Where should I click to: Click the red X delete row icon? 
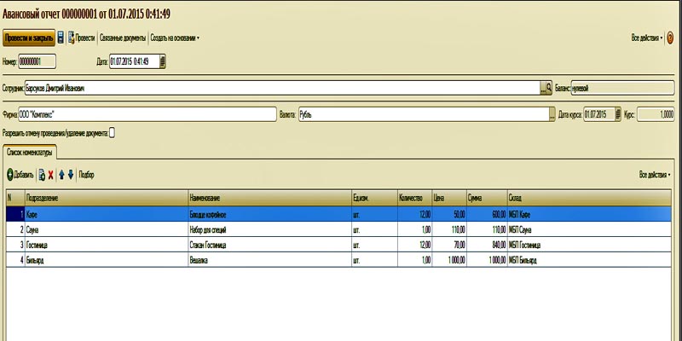[x=50, y=175]
